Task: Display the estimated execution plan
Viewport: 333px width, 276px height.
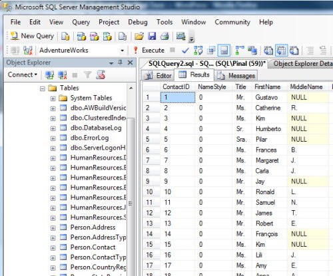Action: click(x=198, y=51)
